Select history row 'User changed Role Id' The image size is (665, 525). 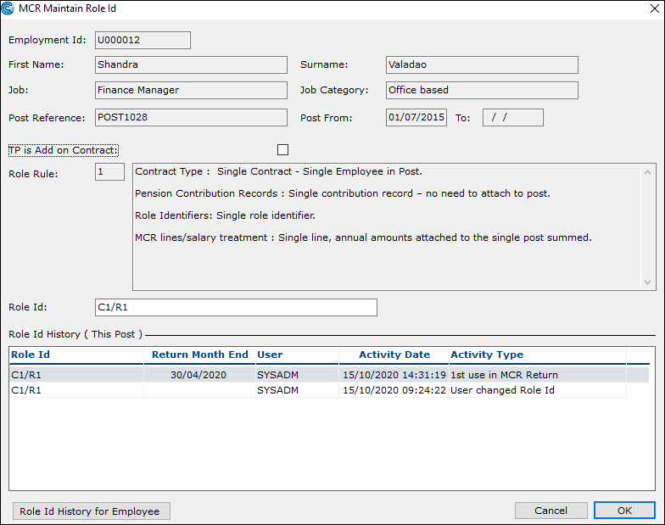point(318,390)
